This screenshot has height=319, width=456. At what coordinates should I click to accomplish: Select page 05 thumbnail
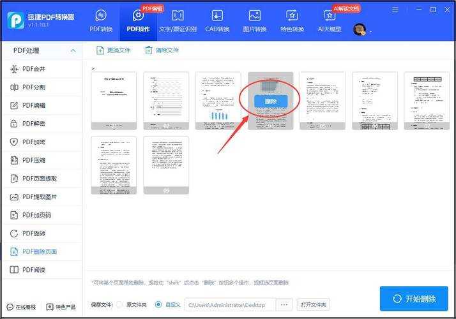pyautogui.click(x=323, y=101)
